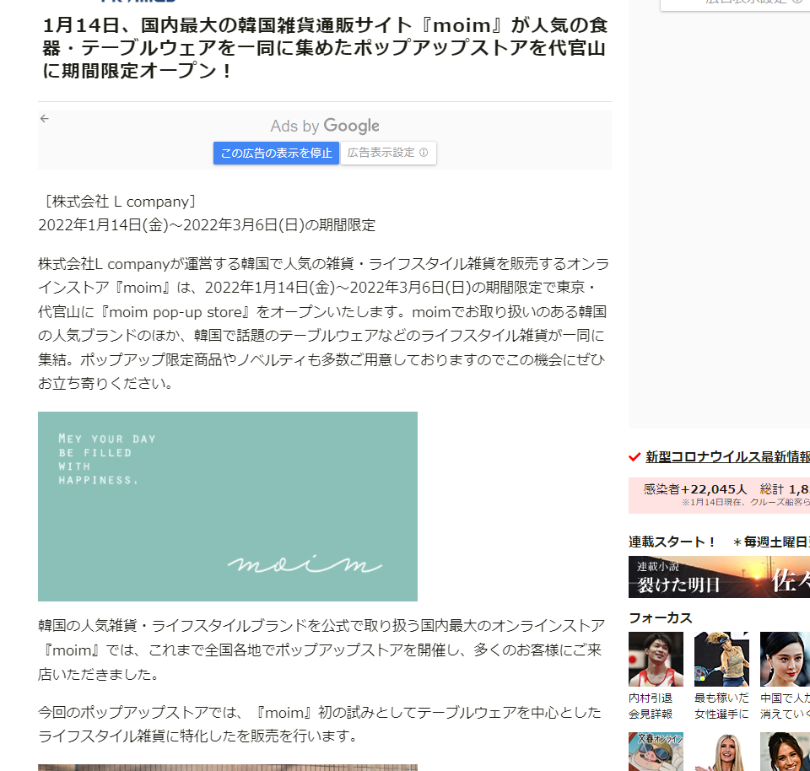Viewport: 810px width, 771px height.
Task: Click the Google logo in Ads by Google
Action: (x=351, y=126)
